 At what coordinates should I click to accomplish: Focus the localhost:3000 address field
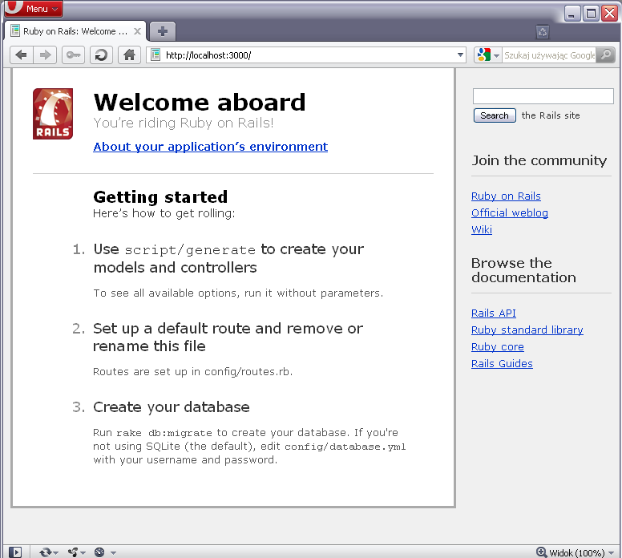click(306, 55)
